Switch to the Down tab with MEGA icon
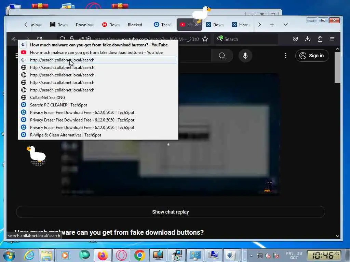The width and height of the screenshot is (350, 262). [x=111, y=25]
